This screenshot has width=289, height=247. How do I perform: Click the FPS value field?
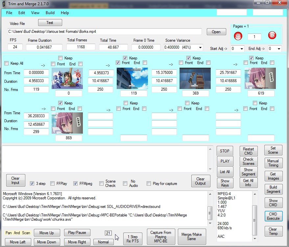15,47
